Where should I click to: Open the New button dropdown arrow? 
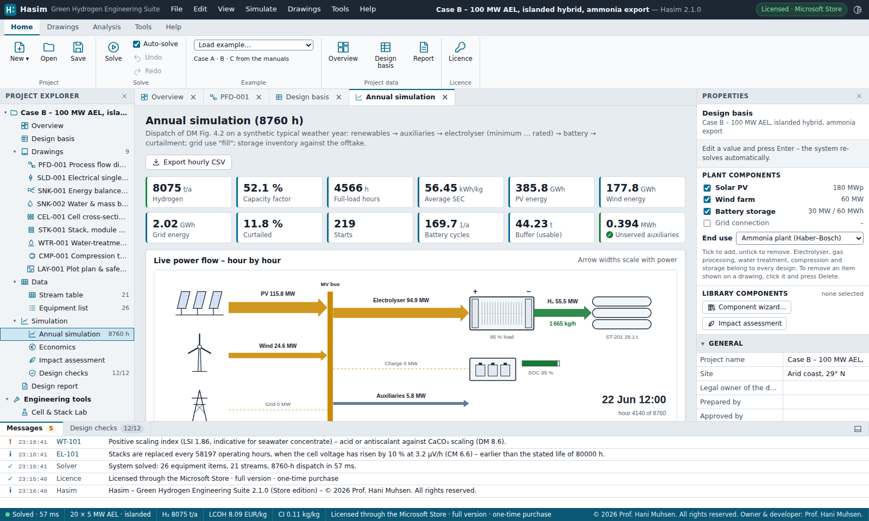point(27,59)
